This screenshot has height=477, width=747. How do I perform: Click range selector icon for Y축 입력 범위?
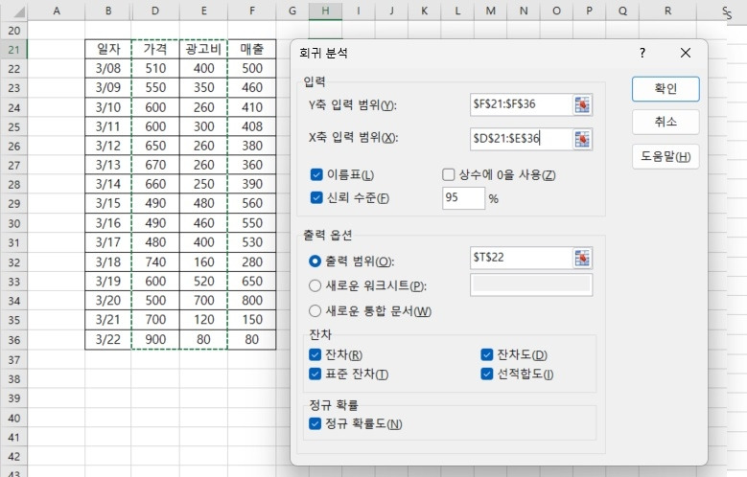pos(582,104)
